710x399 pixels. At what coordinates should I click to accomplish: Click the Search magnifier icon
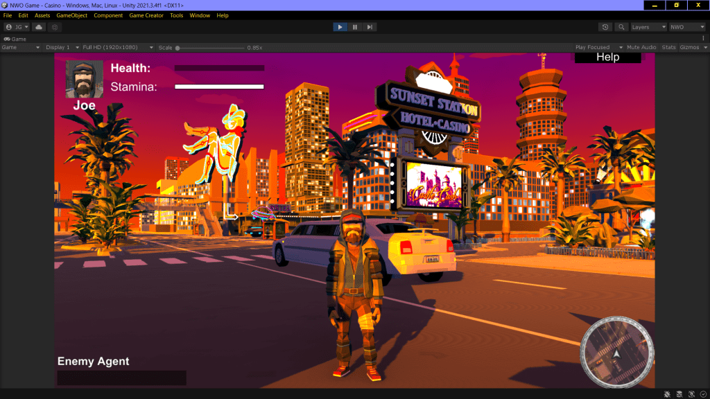[x=621, y=27]
